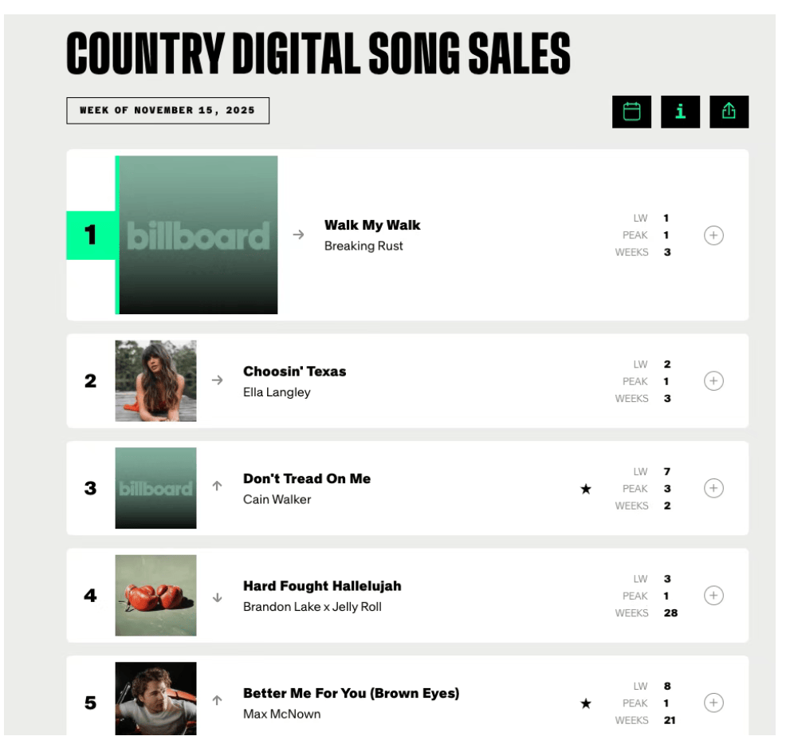Click the Hard Fought Hallelujah boxing gloves artwork
The height and width of the screenshot is (744, 786).
(x=155, y=596)
